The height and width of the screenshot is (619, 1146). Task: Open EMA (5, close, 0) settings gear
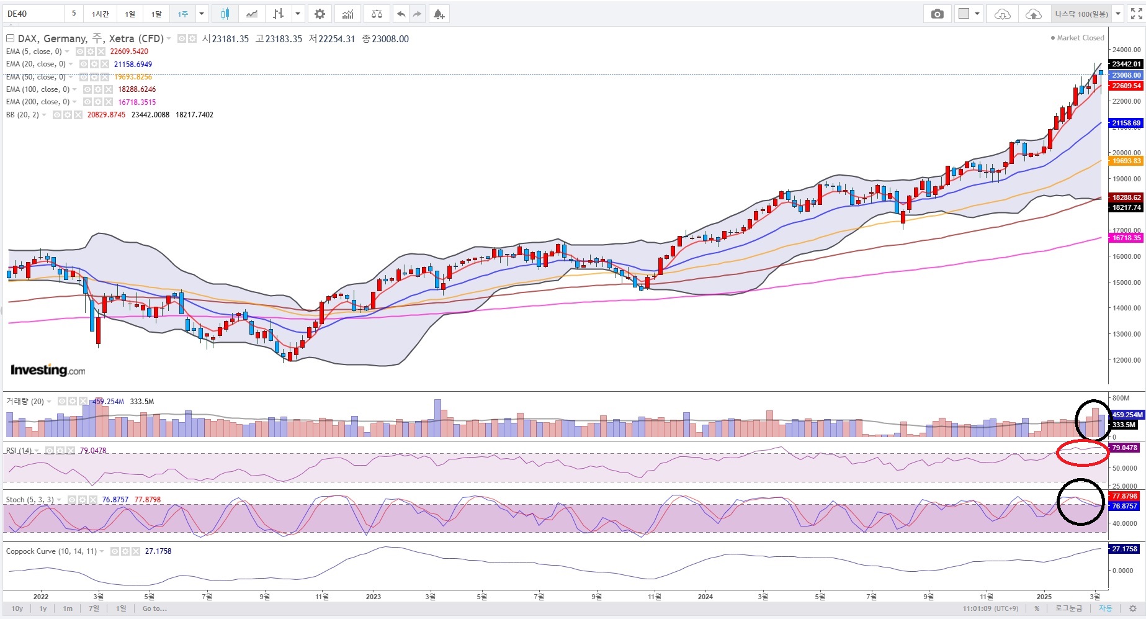tap(90, 52)
